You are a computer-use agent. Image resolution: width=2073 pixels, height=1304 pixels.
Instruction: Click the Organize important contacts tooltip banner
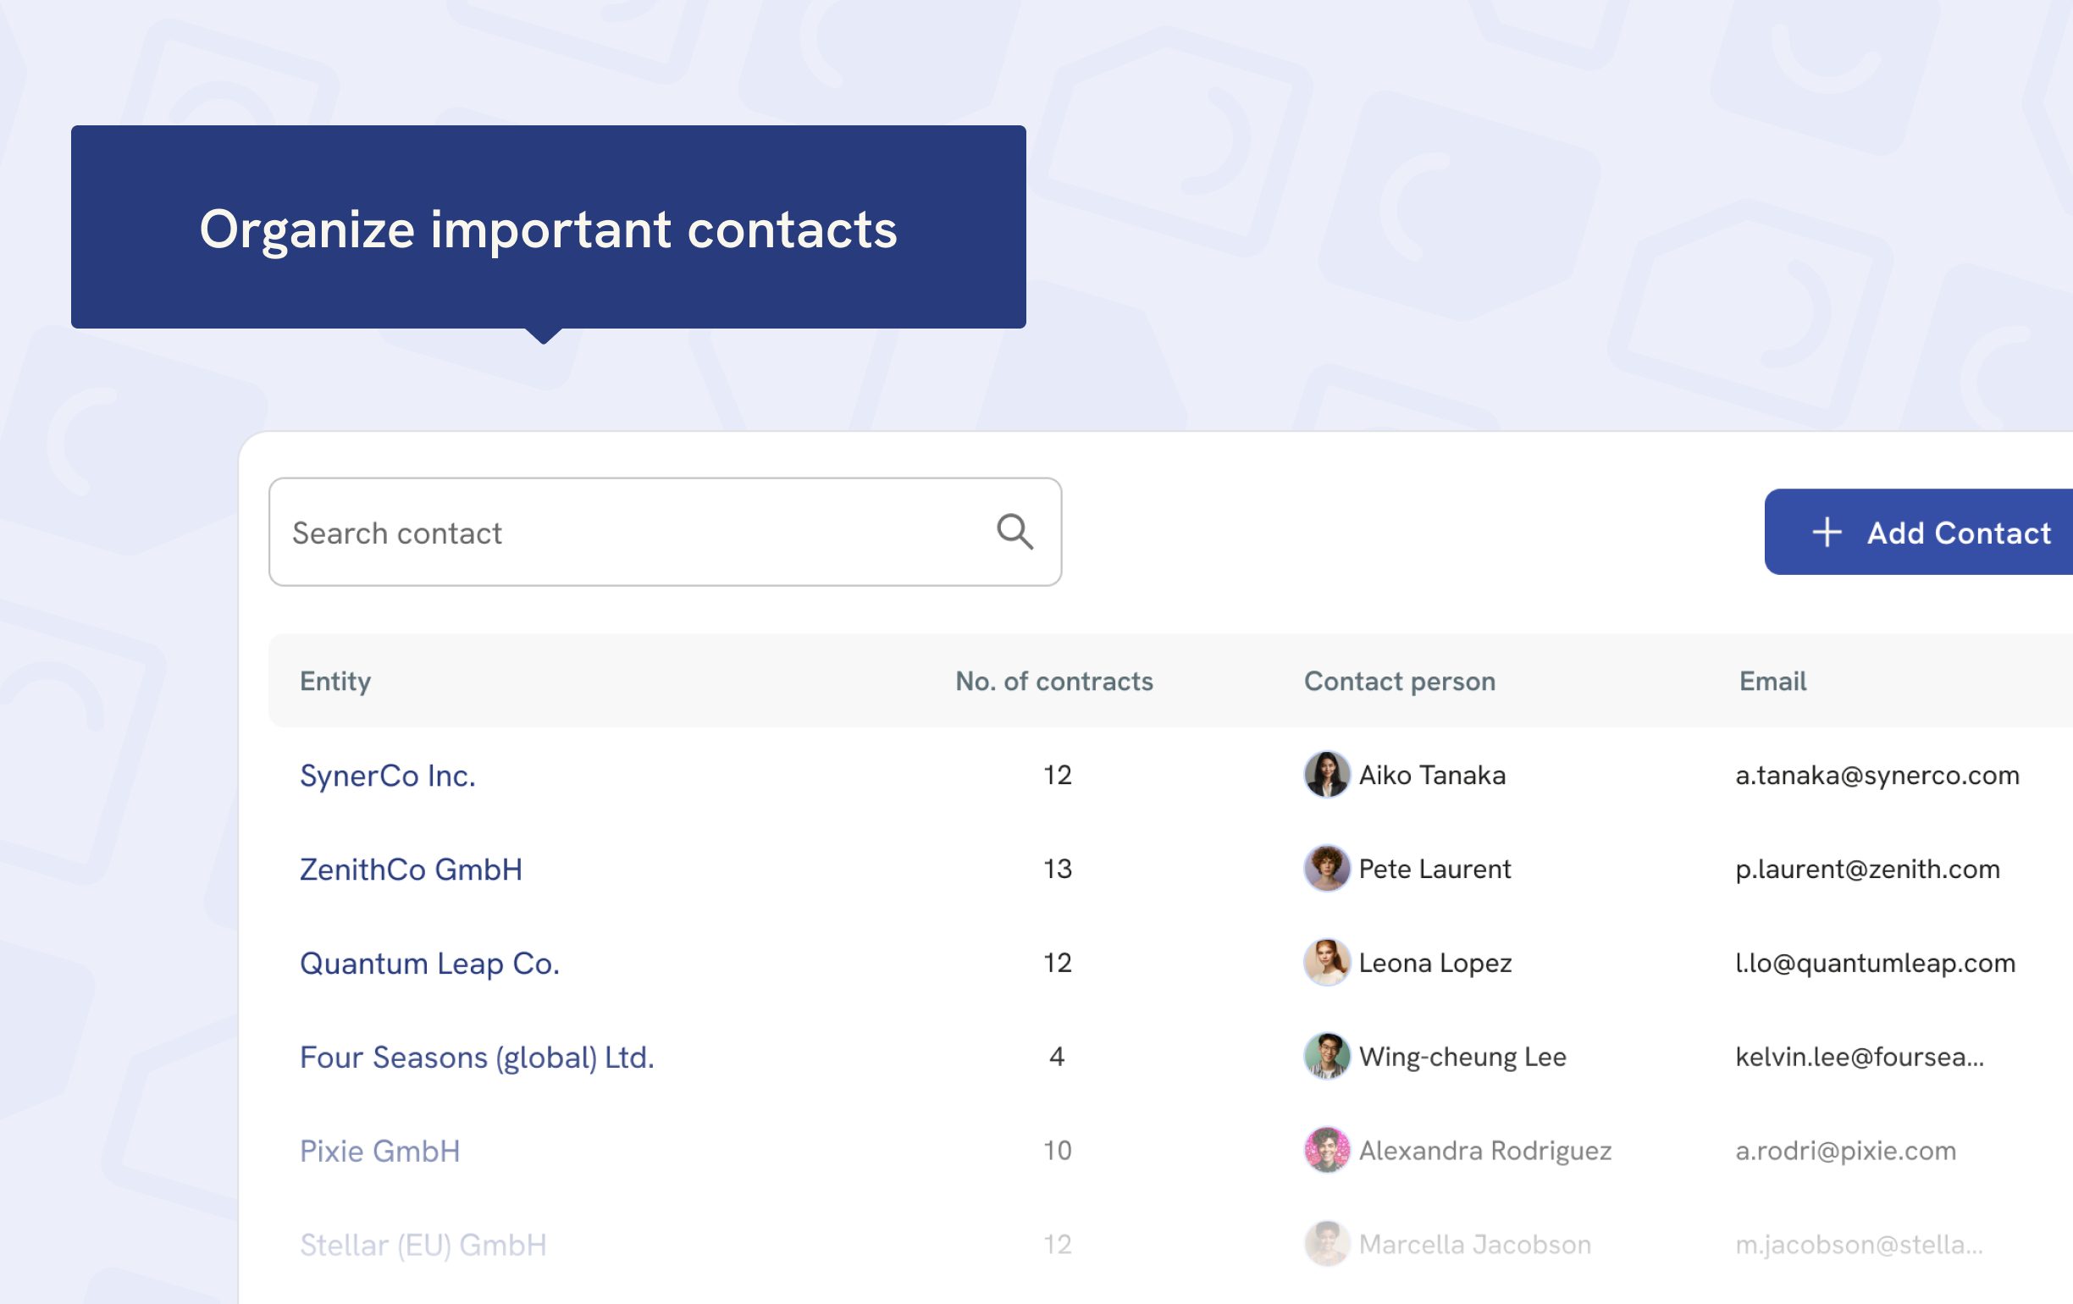(x=549, y=228)
